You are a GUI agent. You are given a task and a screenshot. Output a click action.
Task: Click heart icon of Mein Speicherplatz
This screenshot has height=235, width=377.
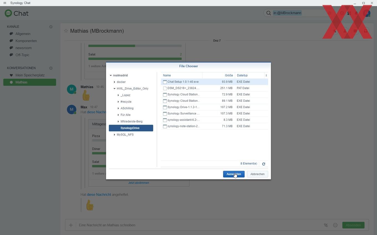coord(11,75)
